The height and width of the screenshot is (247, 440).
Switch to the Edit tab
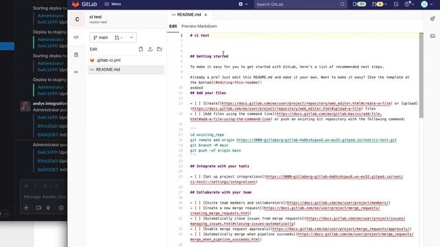point(173,26)
